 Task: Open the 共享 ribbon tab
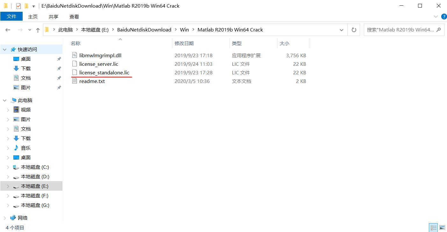pyautogui.click(x=54, y=17)
